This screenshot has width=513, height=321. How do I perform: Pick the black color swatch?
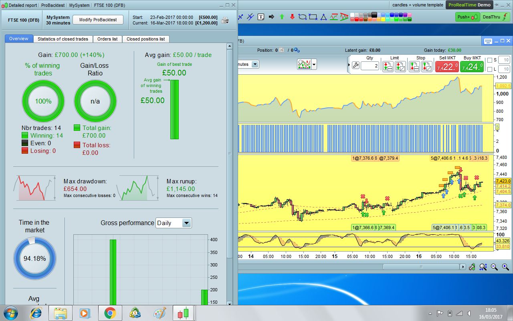374,15
